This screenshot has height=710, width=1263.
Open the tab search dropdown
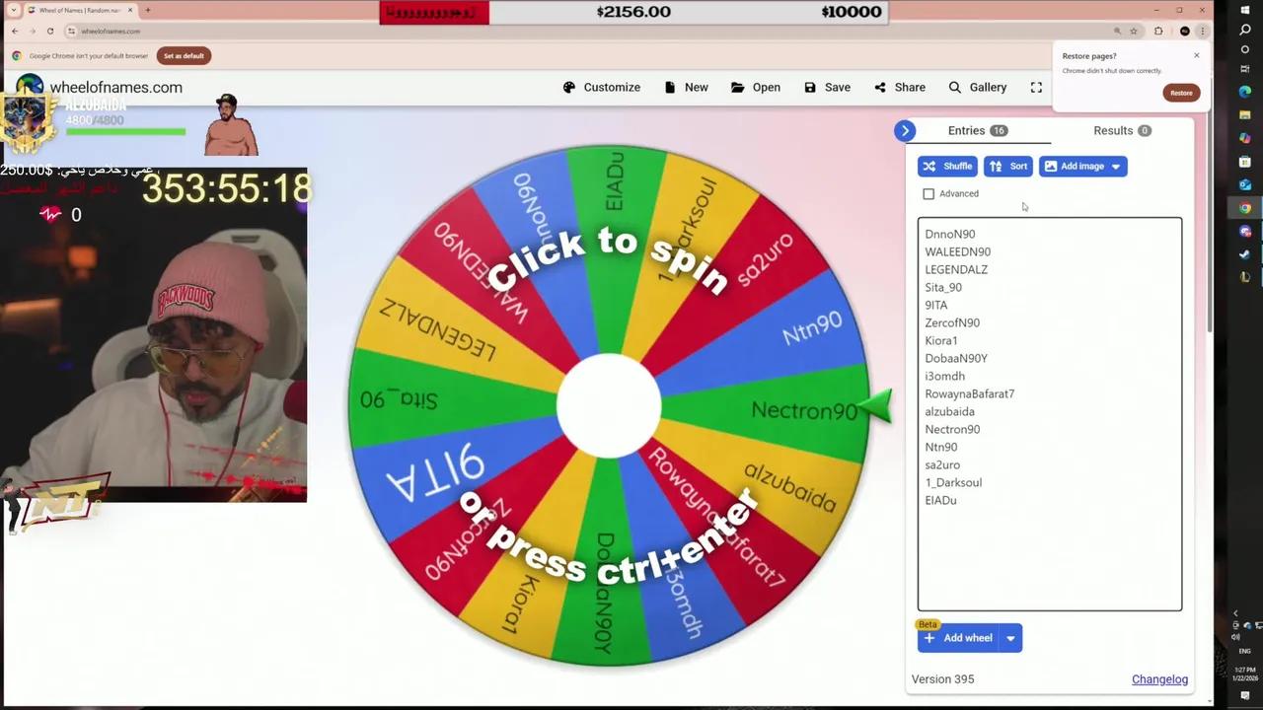click(x=15, y=11)
